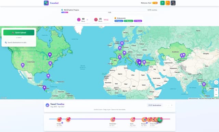Viewport: 219px width, 132px height.
Task: Click the destinations count pill in timeline header
Action: pyautogui.click(x=155, y=105)
